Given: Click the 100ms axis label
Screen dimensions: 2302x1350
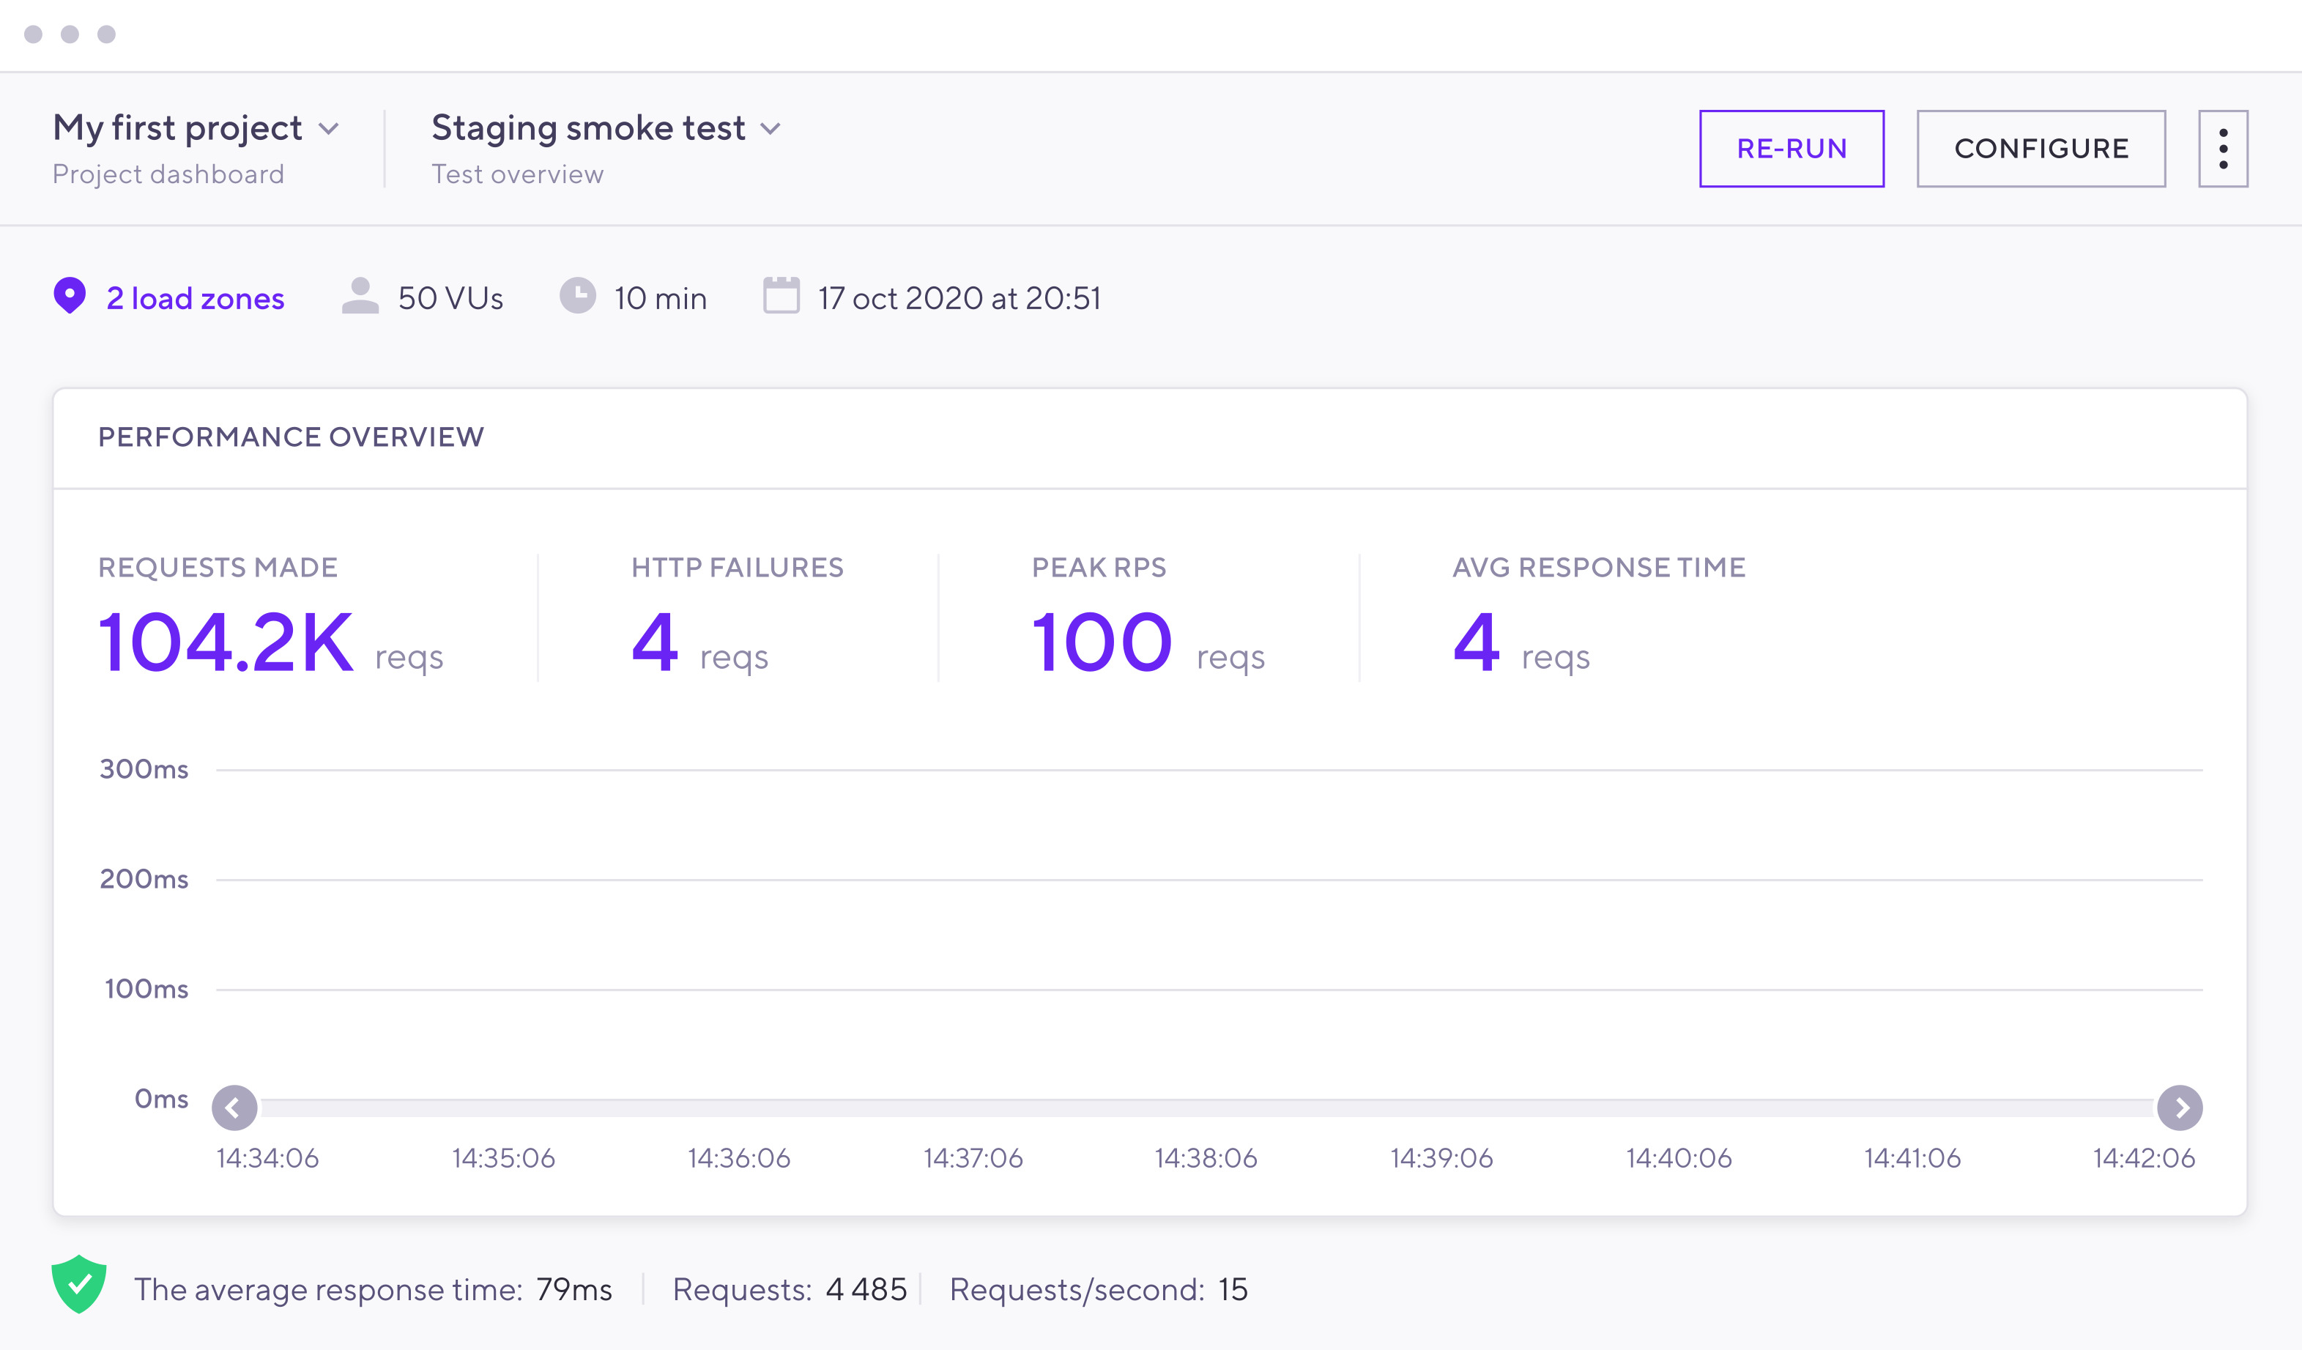Looking at the screenshot, I should (x=146, y=989).
